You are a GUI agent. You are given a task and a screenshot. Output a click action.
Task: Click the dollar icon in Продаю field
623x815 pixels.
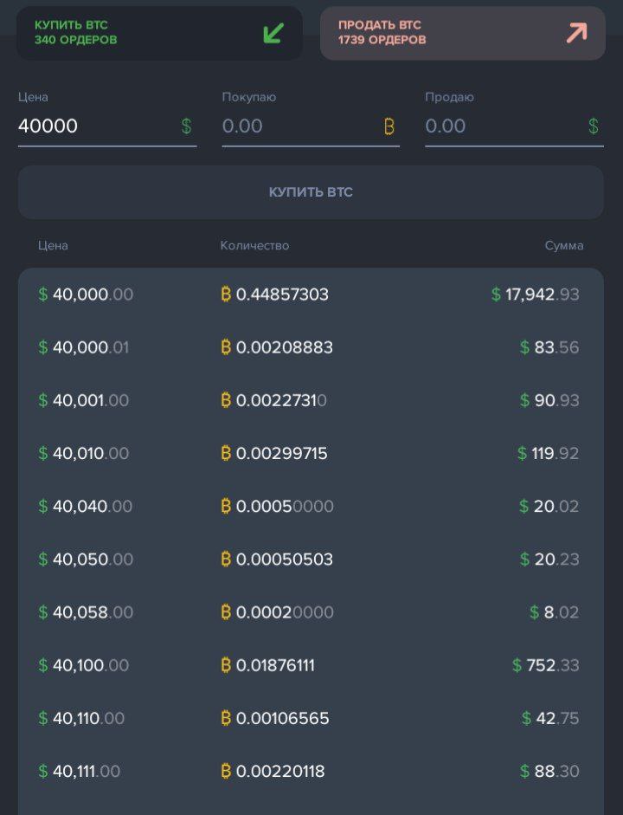[594, 126]
